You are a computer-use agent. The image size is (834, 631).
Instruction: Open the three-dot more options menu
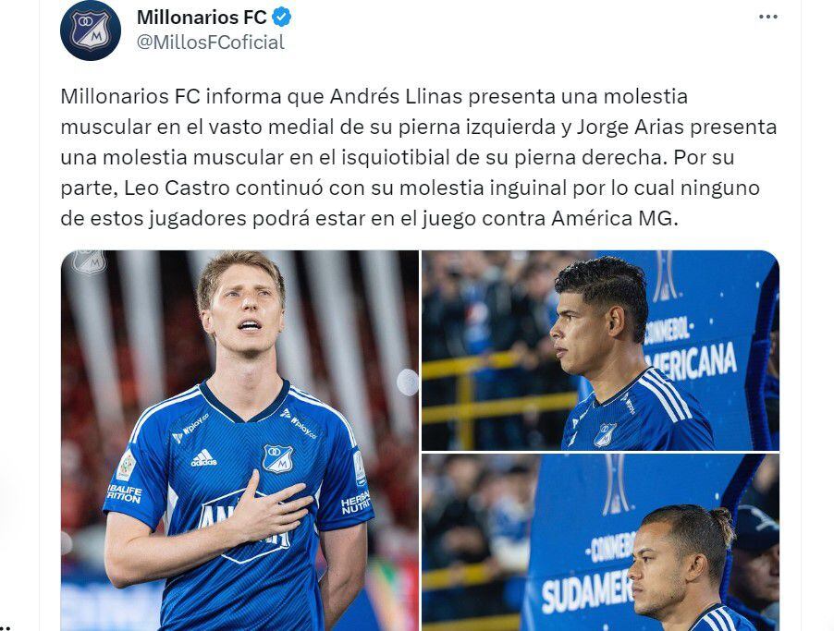pos(768,17)
